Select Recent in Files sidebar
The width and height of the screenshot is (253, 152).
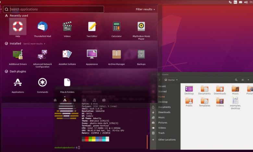162,86
